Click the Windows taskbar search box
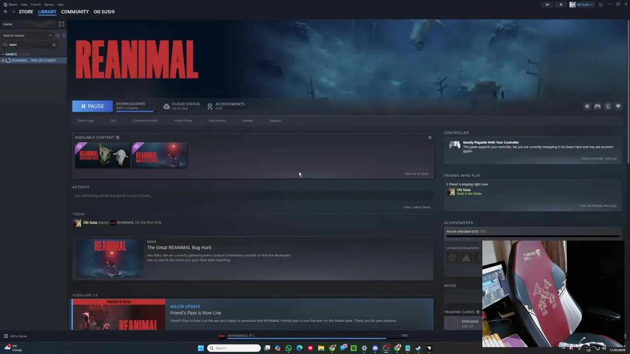The image size is (630, 354). tap(234, 348)
